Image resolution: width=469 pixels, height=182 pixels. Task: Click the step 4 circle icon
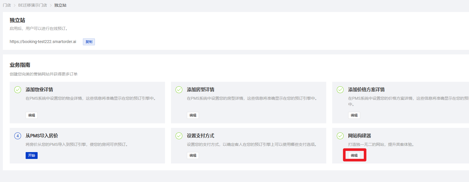pyautogui.click(x=18, y=136)
